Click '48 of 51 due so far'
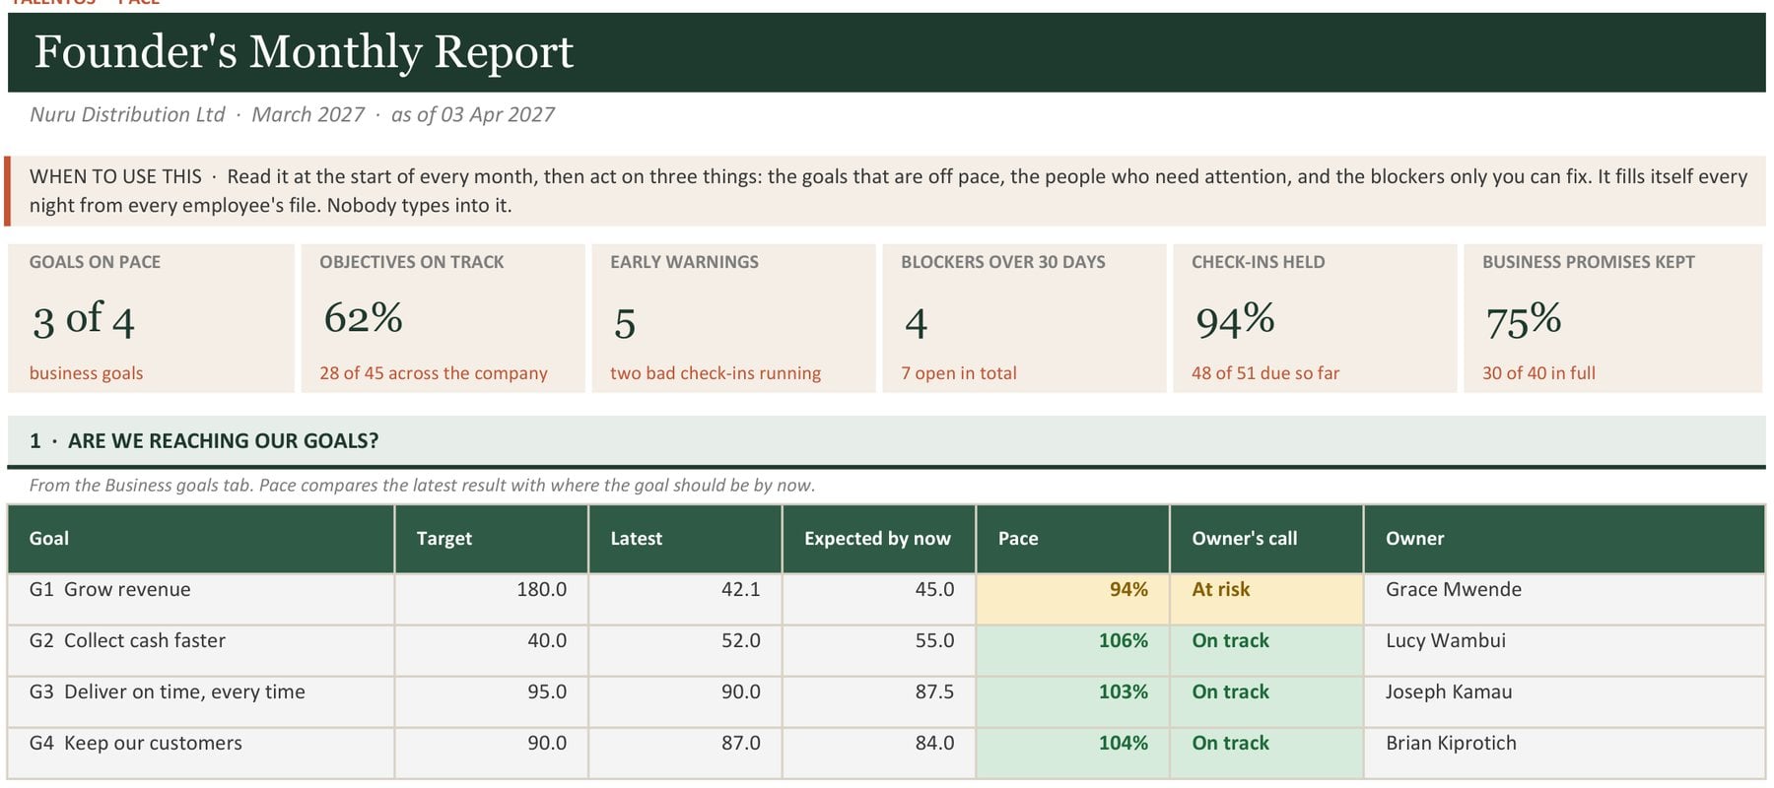This screenshot has width=1774, height=788. point(1265,373)
